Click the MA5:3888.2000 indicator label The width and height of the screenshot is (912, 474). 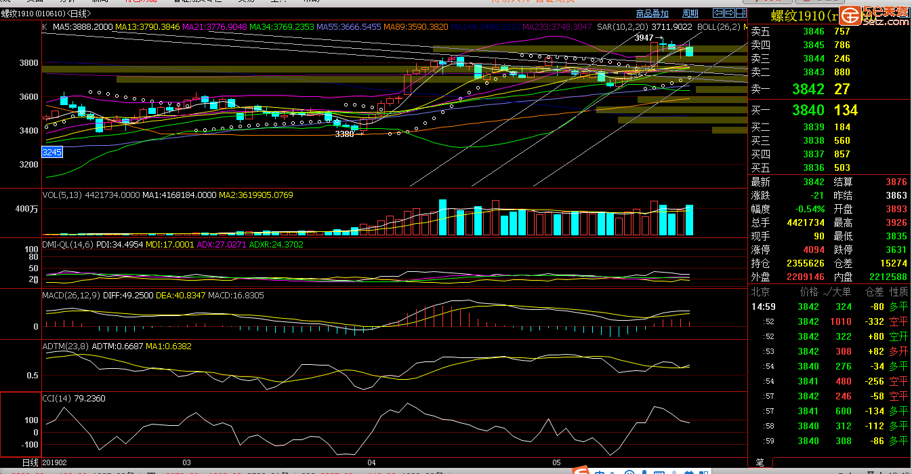[83, 27]
